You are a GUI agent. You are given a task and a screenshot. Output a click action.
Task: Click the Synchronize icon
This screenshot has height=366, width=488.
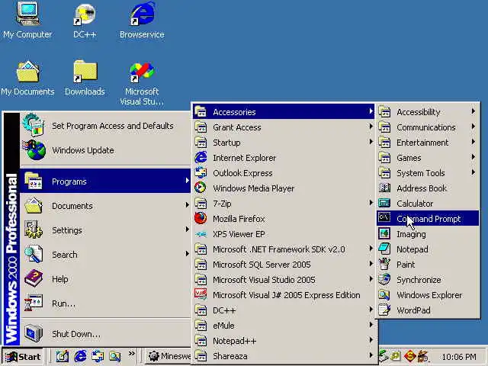coord(384,279)
